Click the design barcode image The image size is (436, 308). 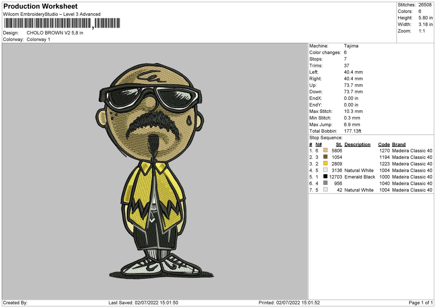click(x=62, y=23)
